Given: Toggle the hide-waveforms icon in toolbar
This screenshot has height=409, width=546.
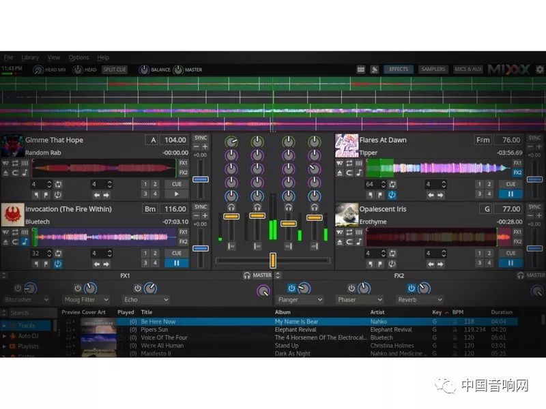Looking at the screenshot, I should click(374, 70).
